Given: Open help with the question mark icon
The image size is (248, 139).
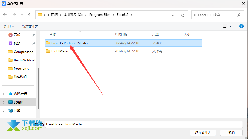Looking at the screenshot, I should (241, 27).
